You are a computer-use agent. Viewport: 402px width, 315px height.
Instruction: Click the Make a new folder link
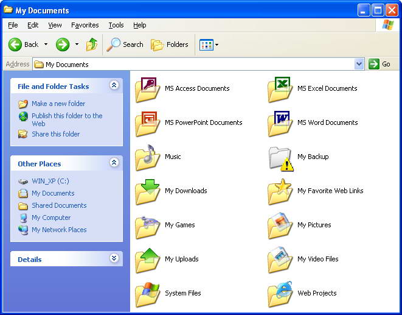[x=58, y=104]
